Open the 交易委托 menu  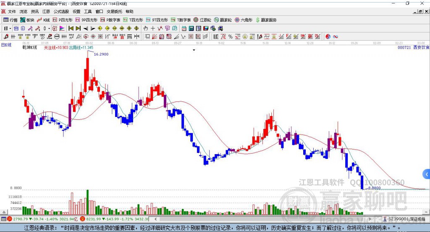[x=114, y=11]
